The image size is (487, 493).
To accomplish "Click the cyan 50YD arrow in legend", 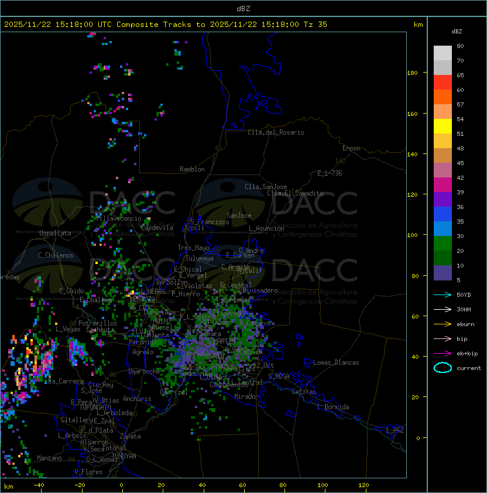I will click(443, 295).
